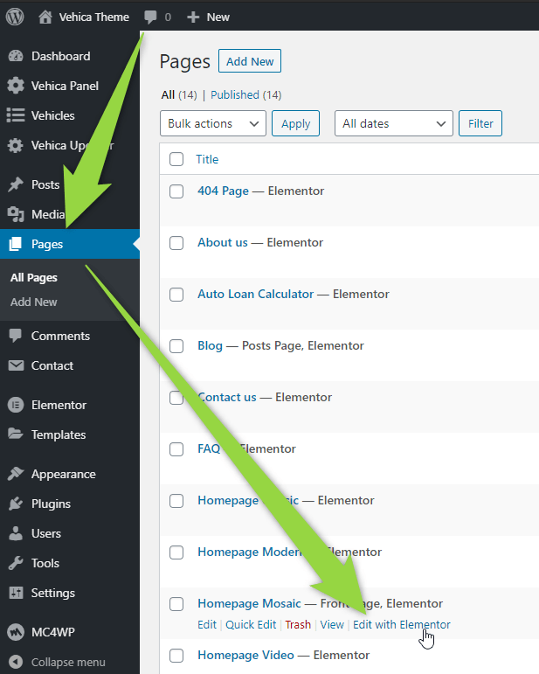
Task: Tick the checkbox for 404 Page
Action: pos(176,191)
